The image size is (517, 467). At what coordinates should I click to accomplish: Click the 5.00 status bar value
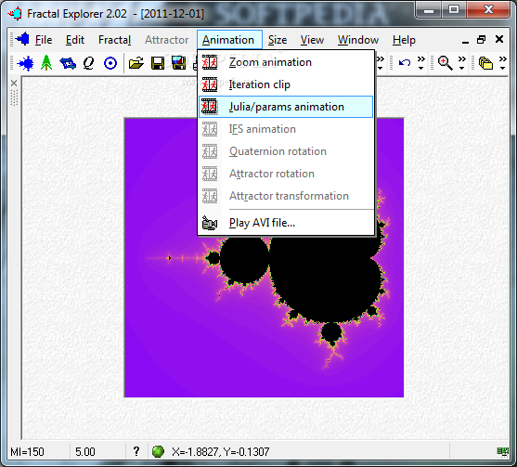[85, 451]
